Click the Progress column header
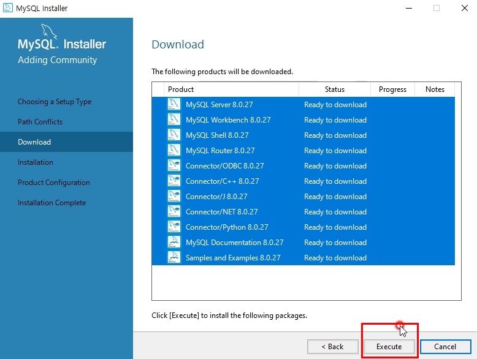Screen dimensions: 477x359 [x=392, y=89]
